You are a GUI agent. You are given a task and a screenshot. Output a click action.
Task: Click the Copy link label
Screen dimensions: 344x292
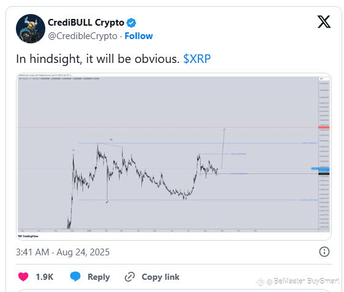tap(160, 277)
